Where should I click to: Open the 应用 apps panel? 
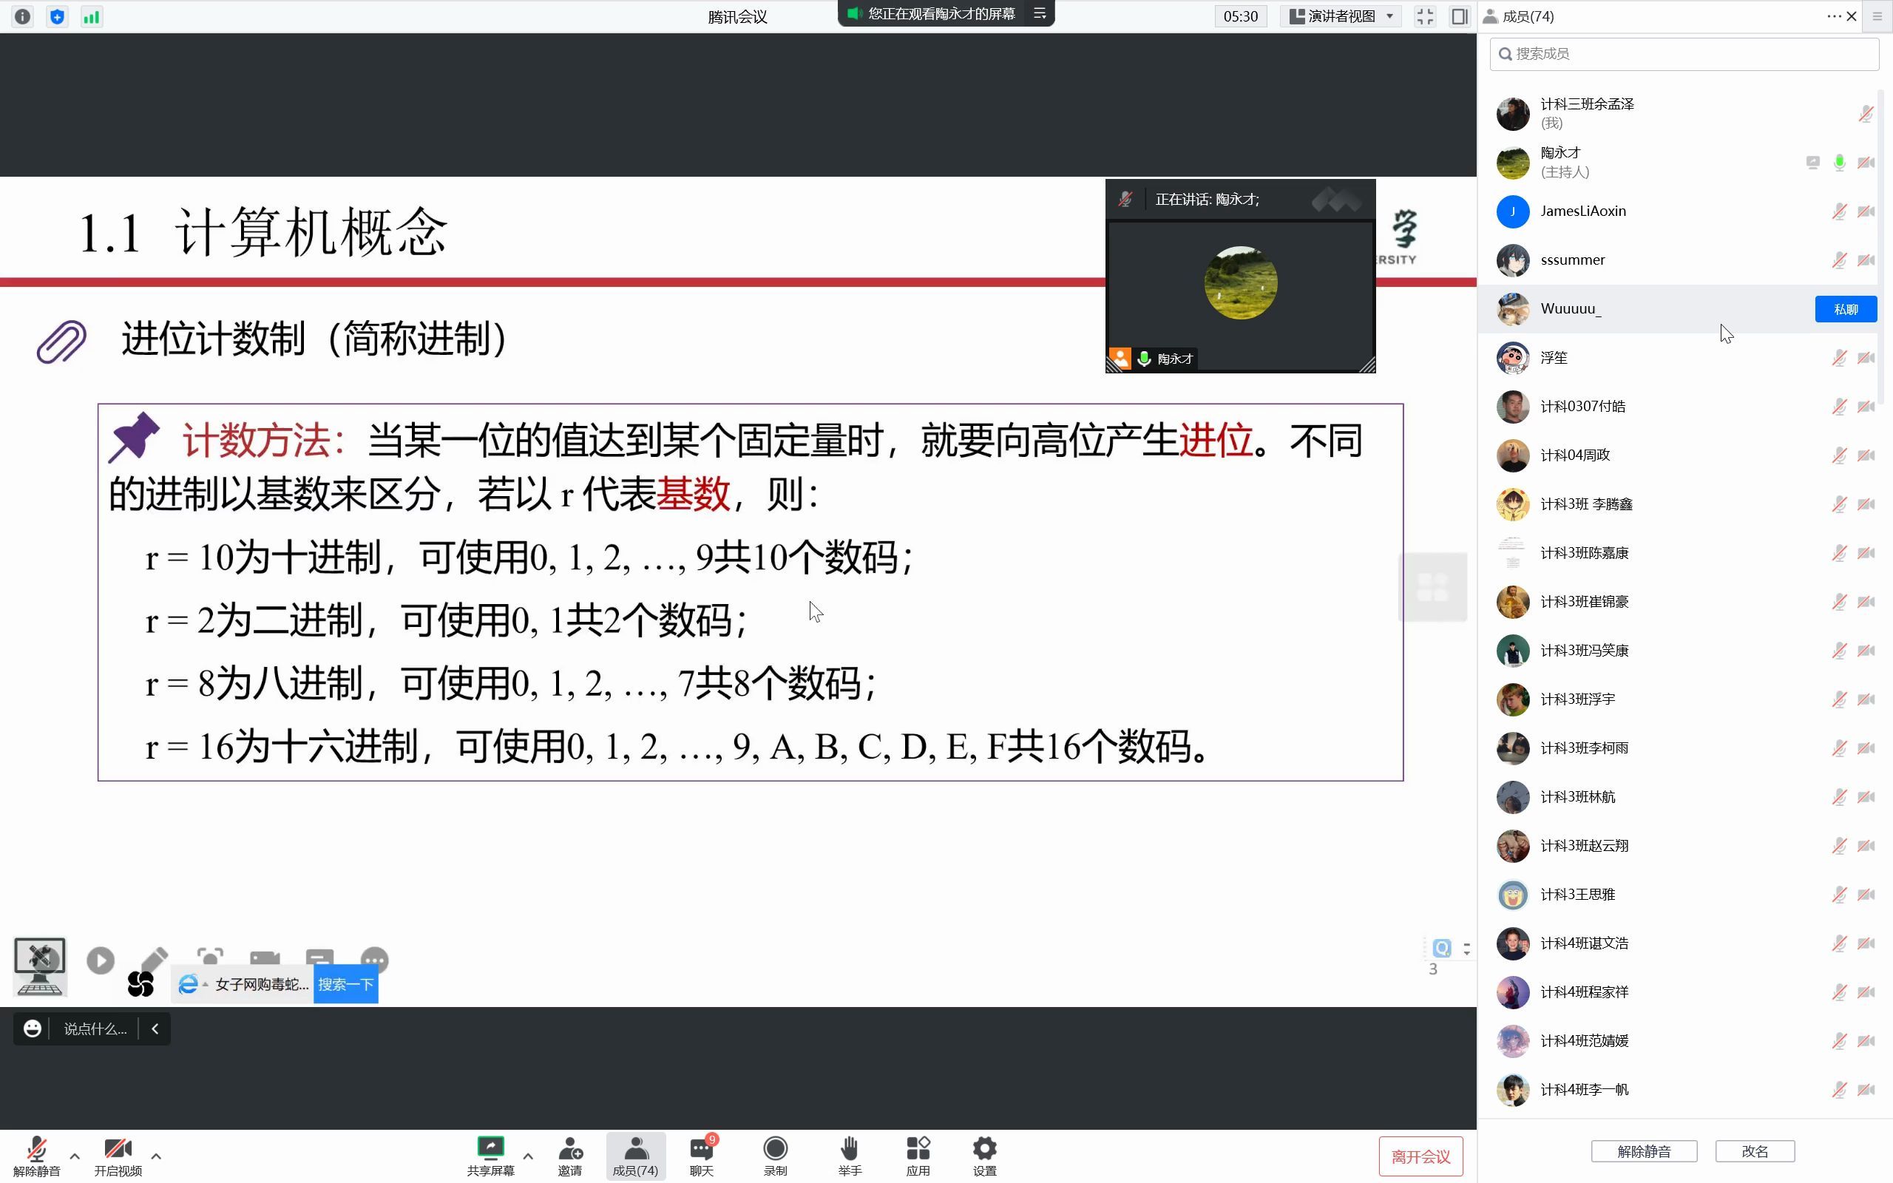[x=918, y=1154]
